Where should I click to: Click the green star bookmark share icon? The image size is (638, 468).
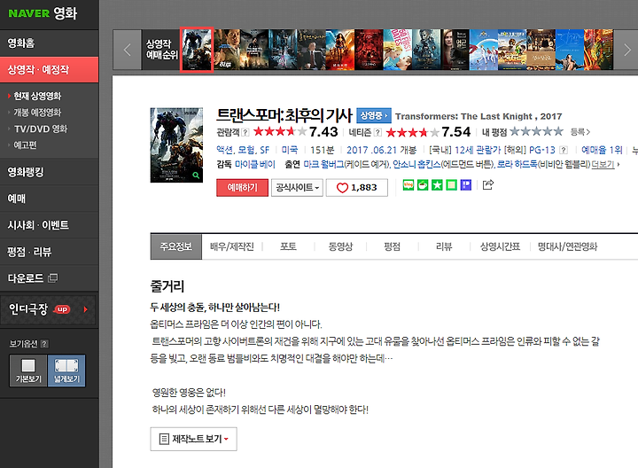437,185
